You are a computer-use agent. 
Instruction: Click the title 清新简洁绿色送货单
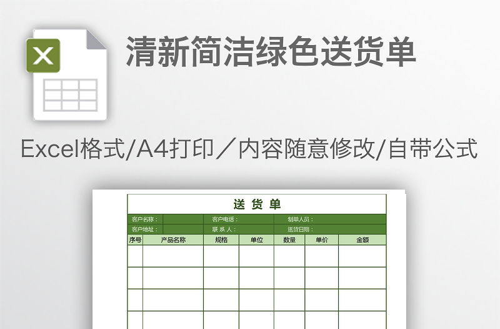point(271,51)
